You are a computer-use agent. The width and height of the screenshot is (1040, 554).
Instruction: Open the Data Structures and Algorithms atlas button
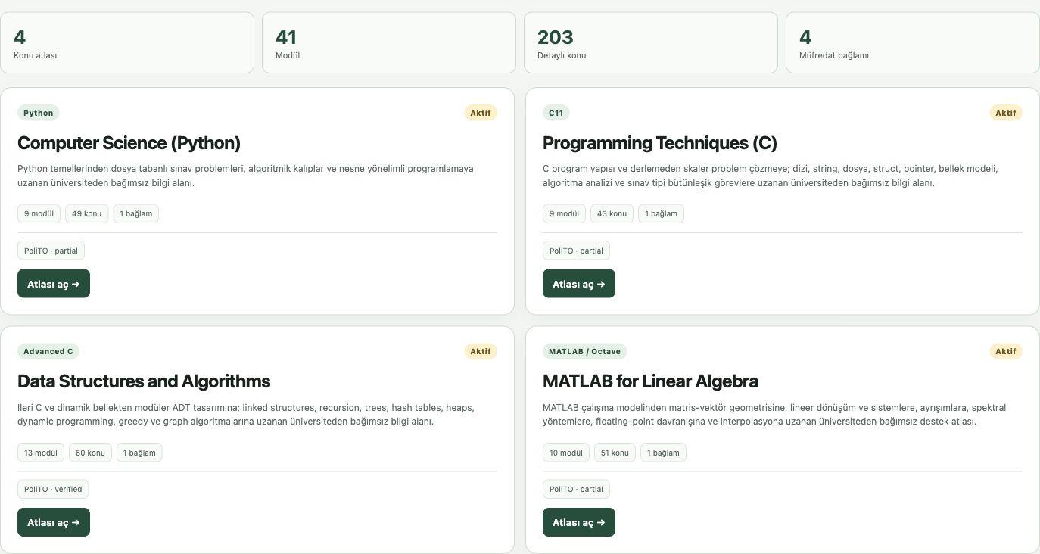click(x=54, y=522)
